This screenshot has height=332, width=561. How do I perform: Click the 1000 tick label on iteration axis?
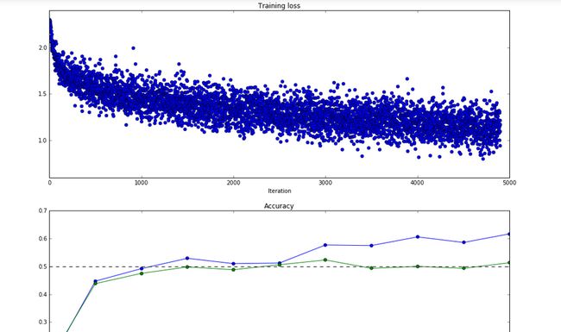coord(142,183)
